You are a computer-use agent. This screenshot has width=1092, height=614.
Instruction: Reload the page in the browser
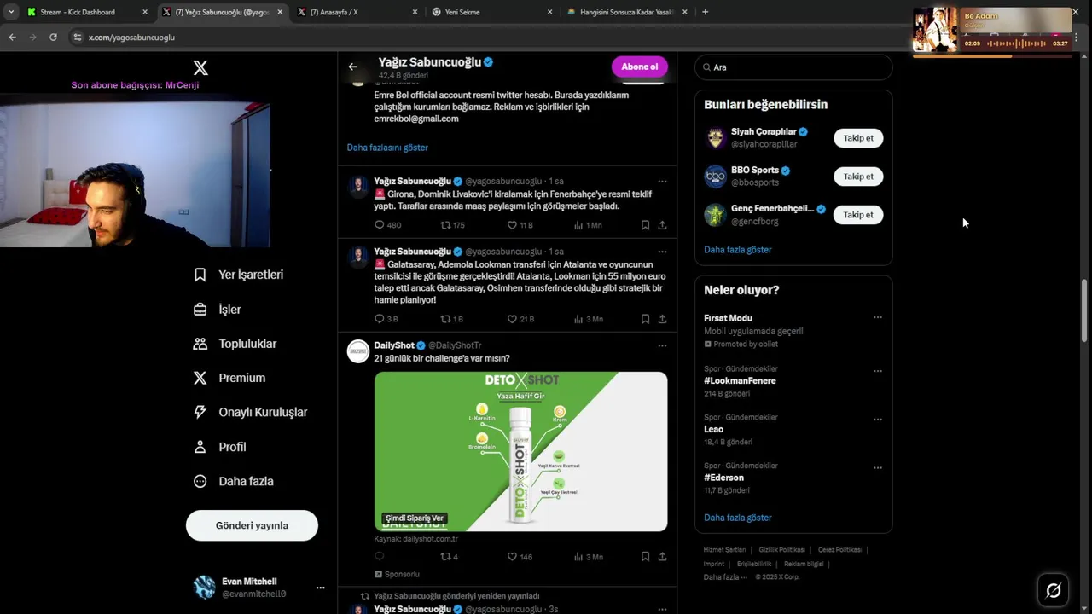click(x=53, y=38)
